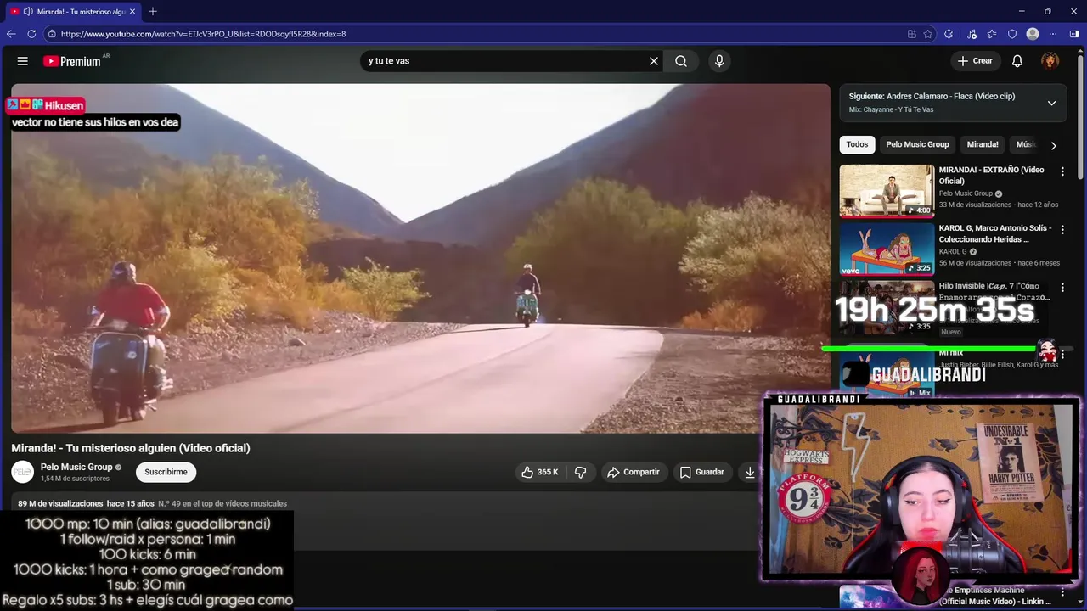Click the Pelo Music Group channel under EXTRAÑO
This screenshot has height=611, width=1087.
966,193
